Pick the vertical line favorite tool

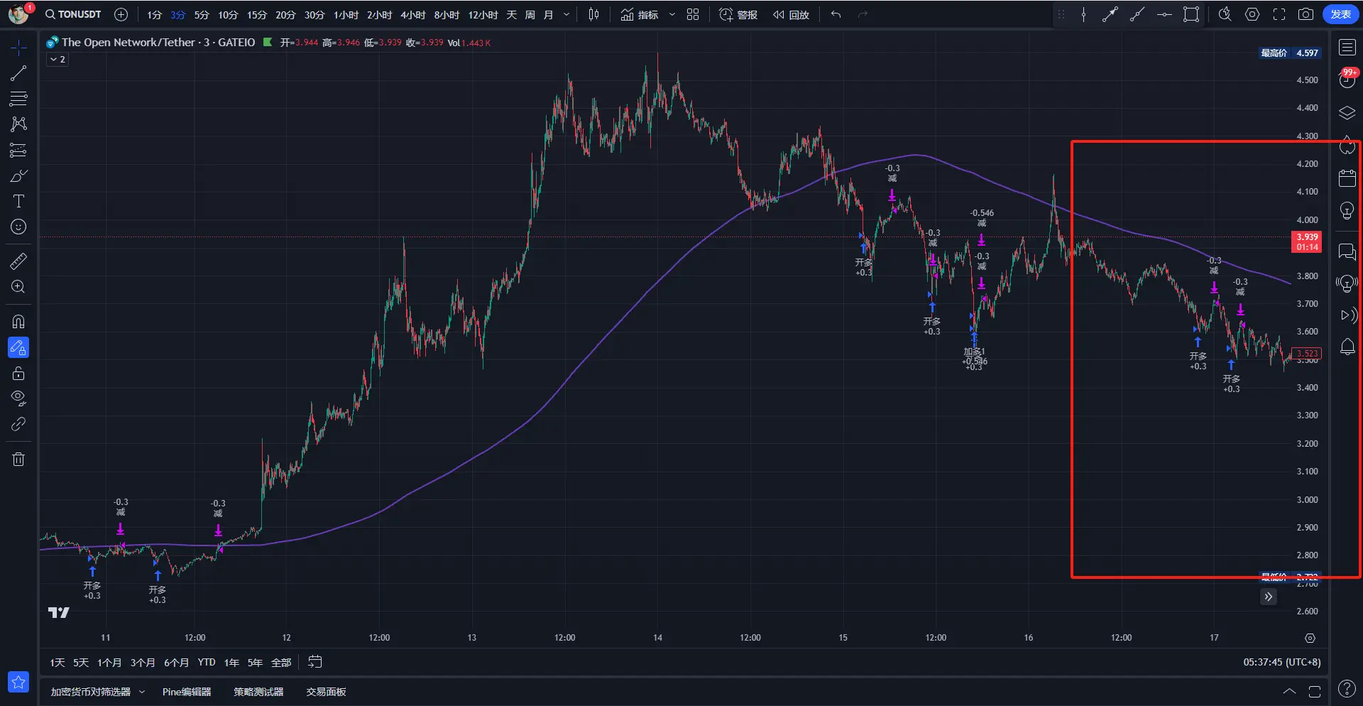pyautogui.click(x=1083, y=15)
